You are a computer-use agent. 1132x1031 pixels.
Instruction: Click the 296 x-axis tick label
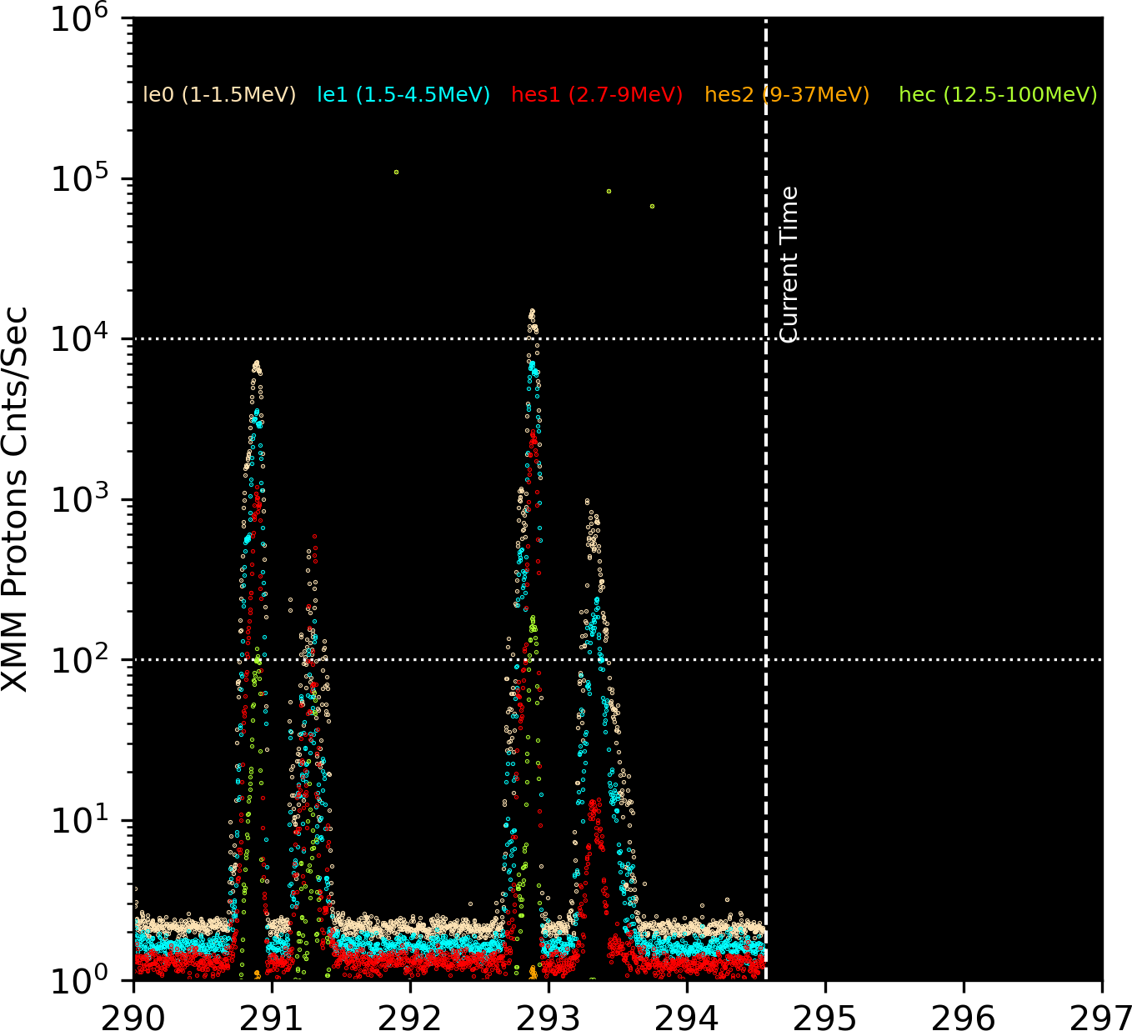click(964, 1017)
